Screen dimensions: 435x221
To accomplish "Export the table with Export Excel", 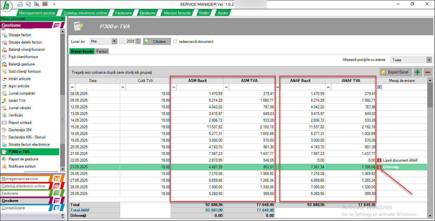I will (395, 72).
